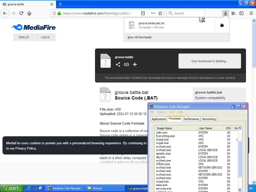256x192 pixels.
Task: Click the groove battle.bat.txt file icon
Action: 131,25
